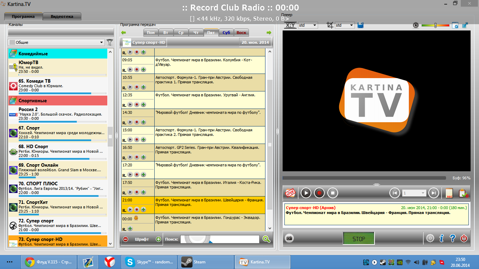Start playback in the player
The image size is (479, 269).
tap(306, 193)
